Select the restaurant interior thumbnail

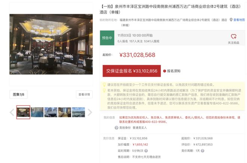[23, 112]
